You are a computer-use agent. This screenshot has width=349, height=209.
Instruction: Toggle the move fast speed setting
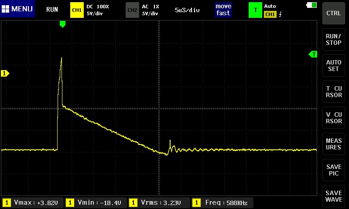click(223, 10)
